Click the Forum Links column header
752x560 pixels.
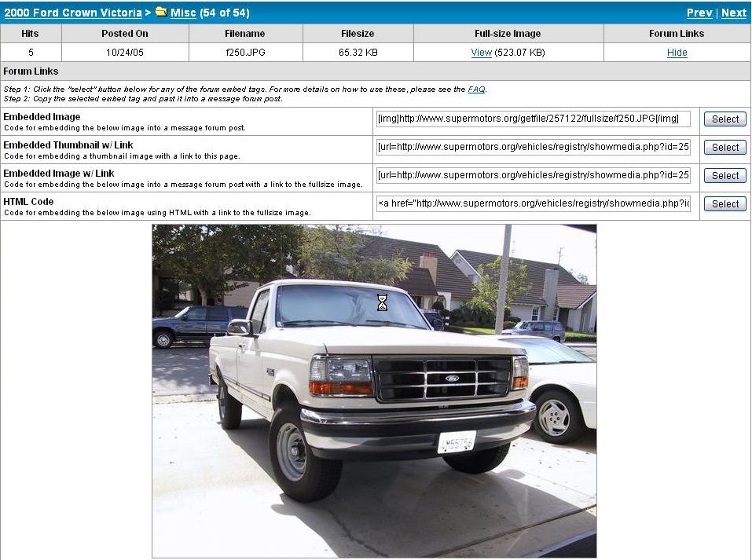click(x=677, y=34)
